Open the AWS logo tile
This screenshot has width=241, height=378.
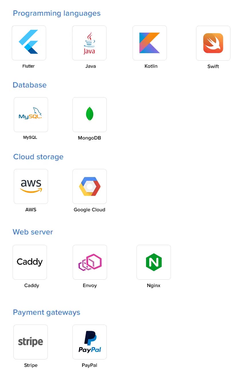tap(31, 186)
